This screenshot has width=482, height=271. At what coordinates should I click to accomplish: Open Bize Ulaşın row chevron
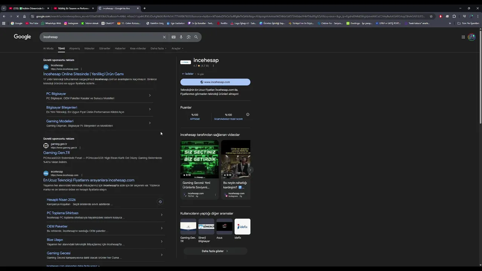(x=162, y=242)
